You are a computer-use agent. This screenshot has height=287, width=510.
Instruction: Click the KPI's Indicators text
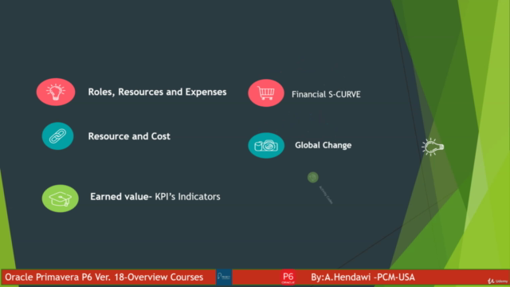(x=187, y=197)
